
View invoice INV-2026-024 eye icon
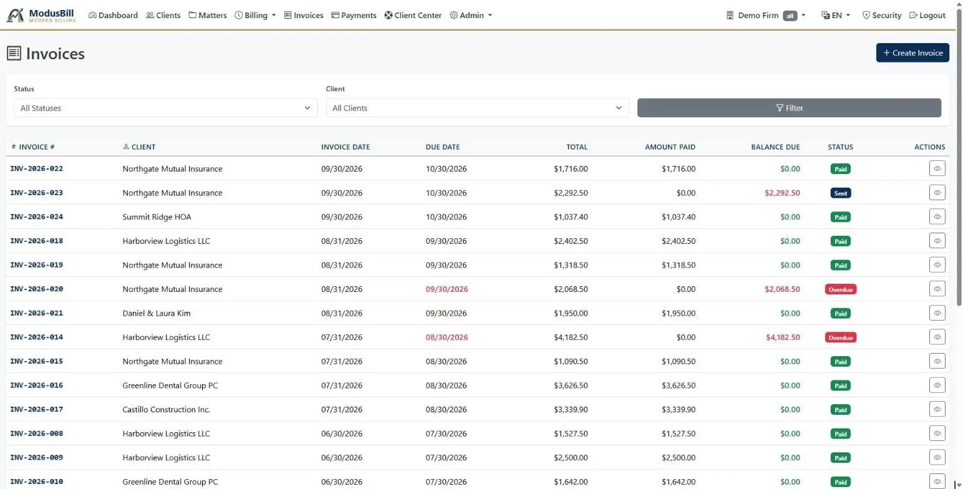(937, 217)
